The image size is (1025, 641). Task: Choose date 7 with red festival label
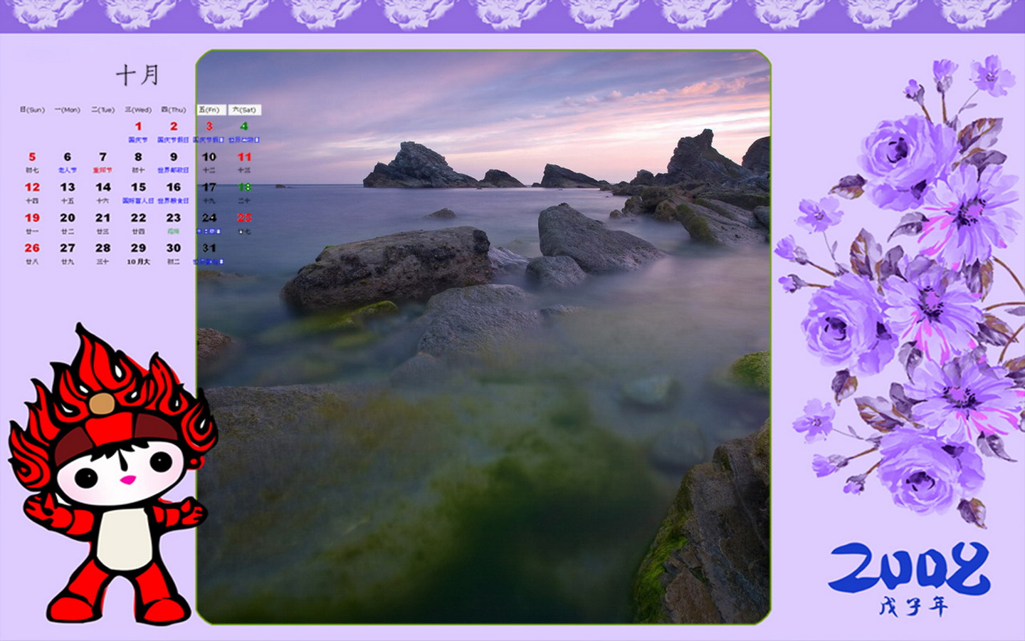102,157
